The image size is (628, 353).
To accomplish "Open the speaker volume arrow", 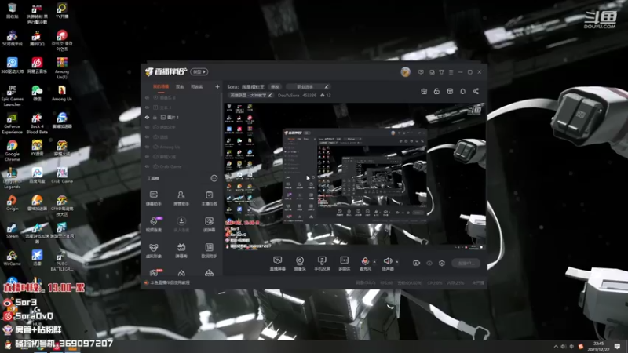I will [397, 262].
